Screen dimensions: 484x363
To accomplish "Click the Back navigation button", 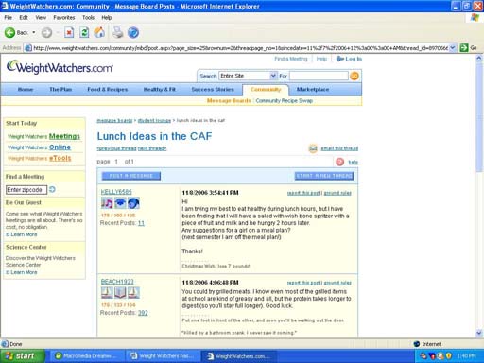I will click(16, 32).
